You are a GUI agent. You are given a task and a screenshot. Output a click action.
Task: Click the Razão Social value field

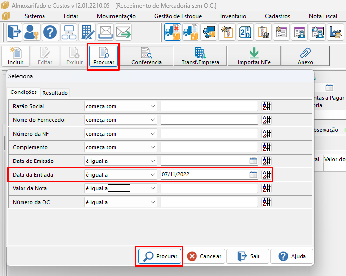point(209,106)
